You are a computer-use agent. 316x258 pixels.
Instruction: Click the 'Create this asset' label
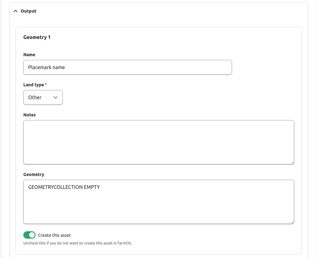54,235
